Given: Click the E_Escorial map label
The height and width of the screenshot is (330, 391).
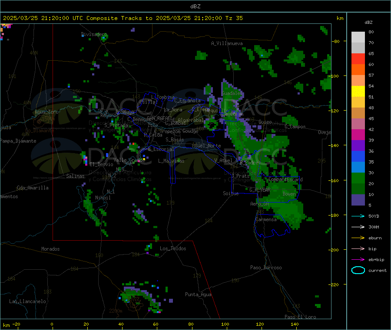Looking at the screenshot, I should (161, 149).
